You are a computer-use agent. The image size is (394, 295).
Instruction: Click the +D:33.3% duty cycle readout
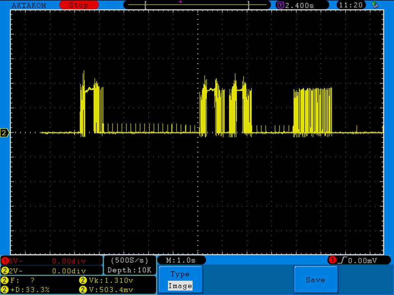(x=29, y=290)
